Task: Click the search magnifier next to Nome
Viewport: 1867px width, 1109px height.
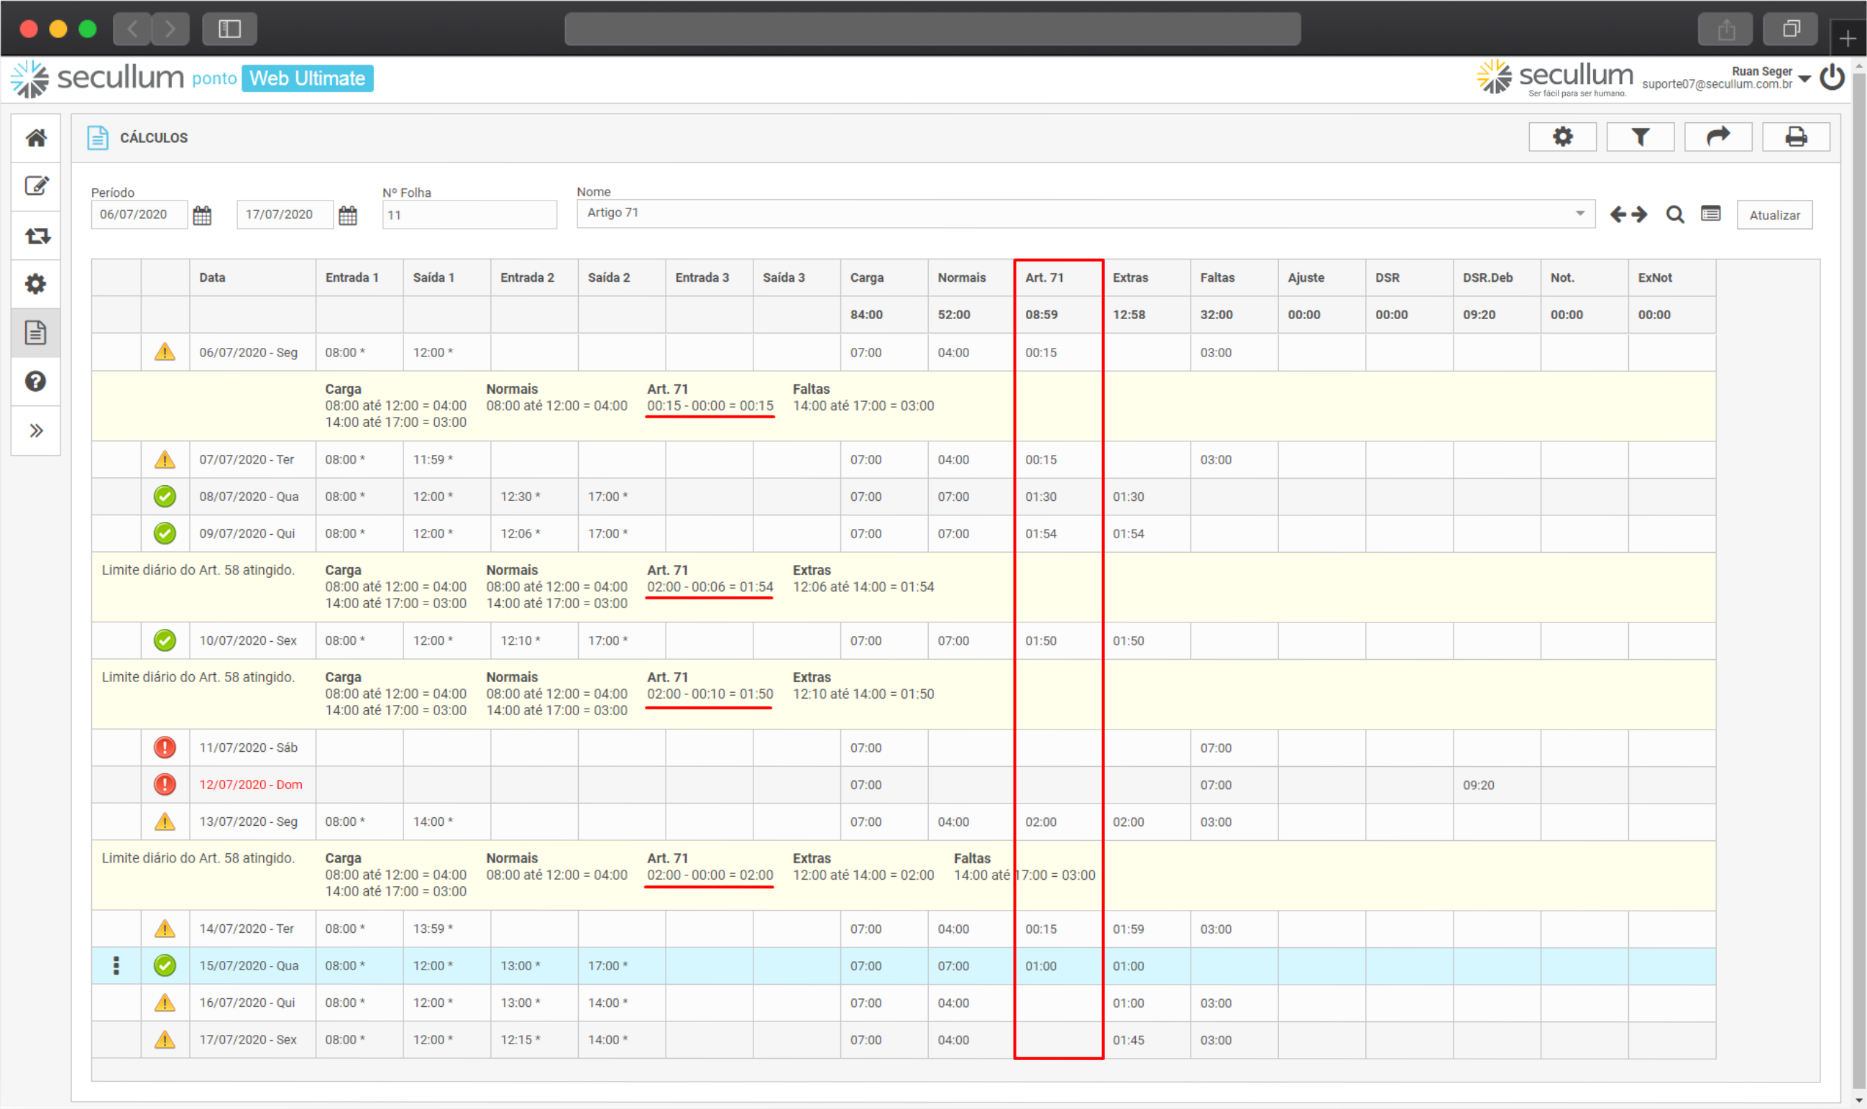Action: point(1675,215)
